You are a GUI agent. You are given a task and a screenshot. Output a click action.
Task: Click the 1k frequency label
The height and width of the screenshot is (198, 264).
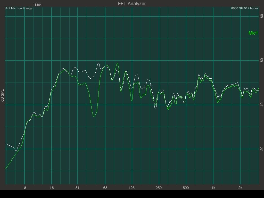(213, 188)
